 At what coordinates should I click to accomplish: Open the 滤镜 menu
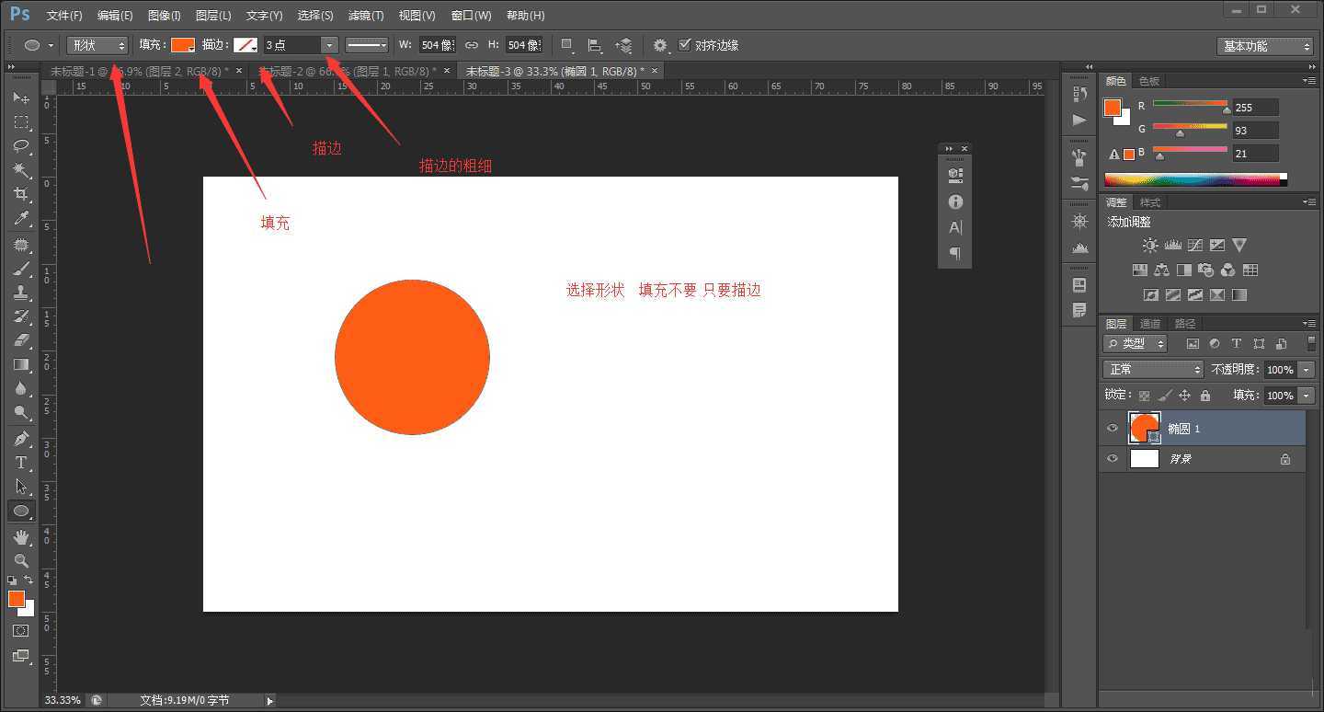[364, 15]
